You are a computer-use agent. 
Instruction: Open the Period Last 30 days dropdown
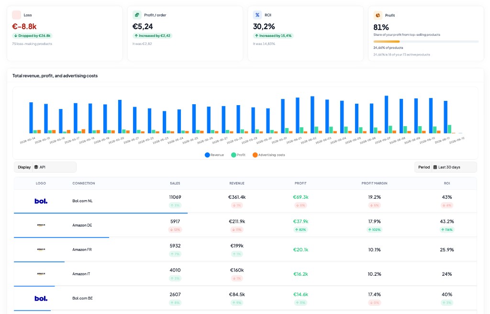(445, 167)
